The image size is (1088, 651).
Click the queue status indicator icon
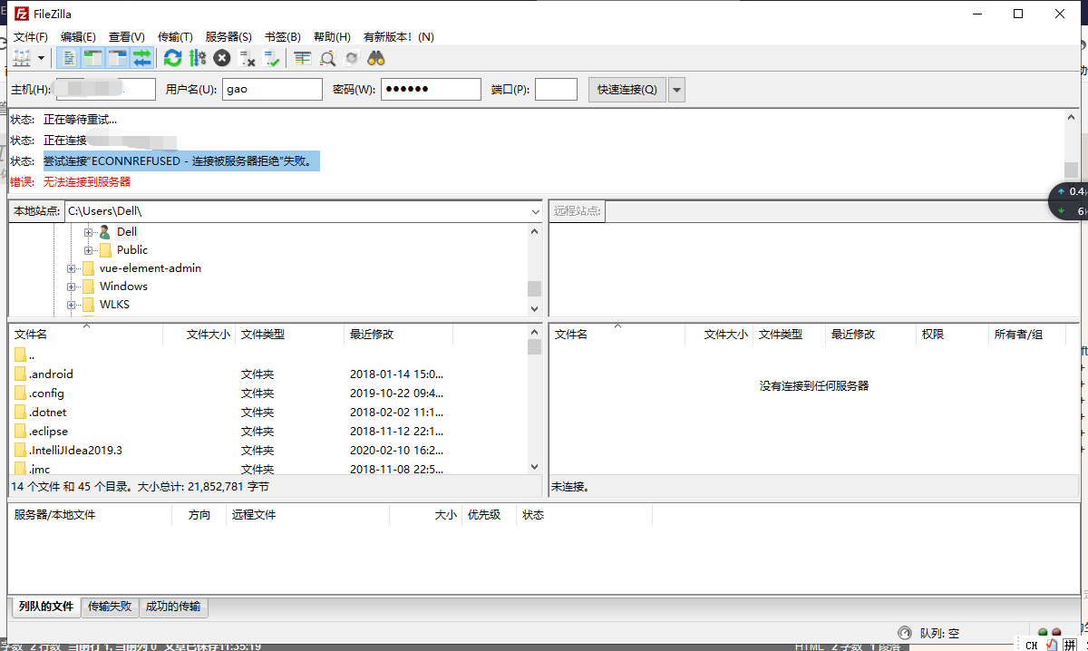click(905, 633)
